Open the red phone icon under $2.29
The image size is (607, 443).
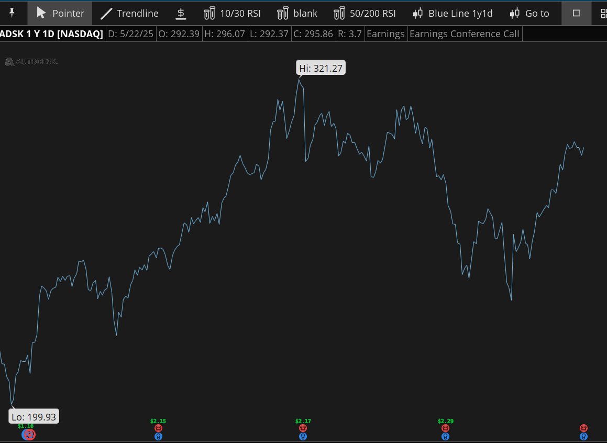(446, 428)
